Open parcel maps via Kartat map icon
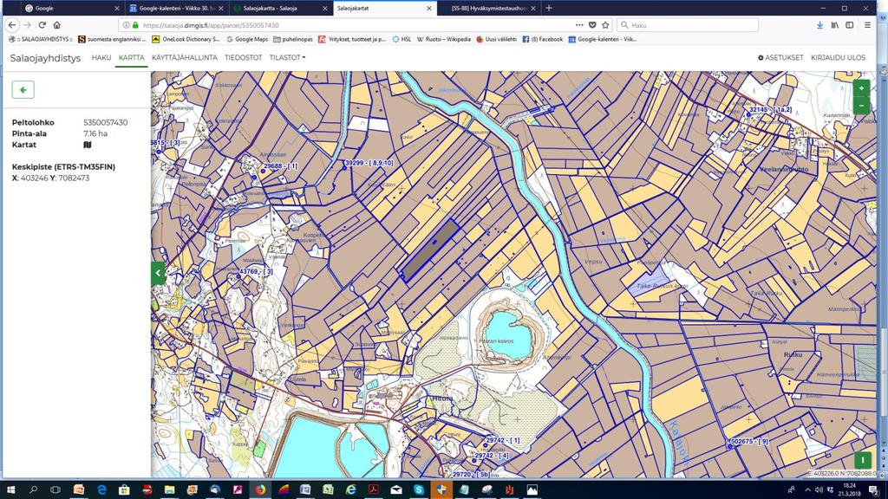Screen dimensions: 888x499 point(88,145)
